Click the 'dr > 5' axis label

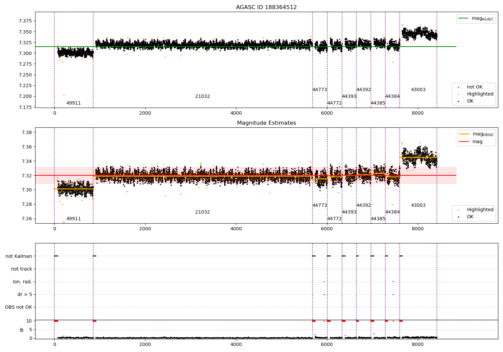pos(25,295)
